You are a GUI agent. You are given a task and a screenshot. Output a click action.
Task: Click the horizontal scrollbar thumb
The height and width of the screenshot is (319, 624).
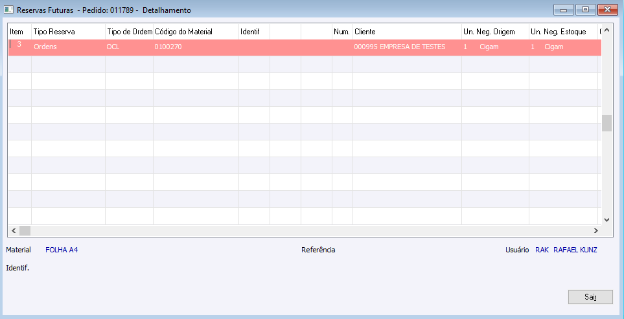click(25, 230)
